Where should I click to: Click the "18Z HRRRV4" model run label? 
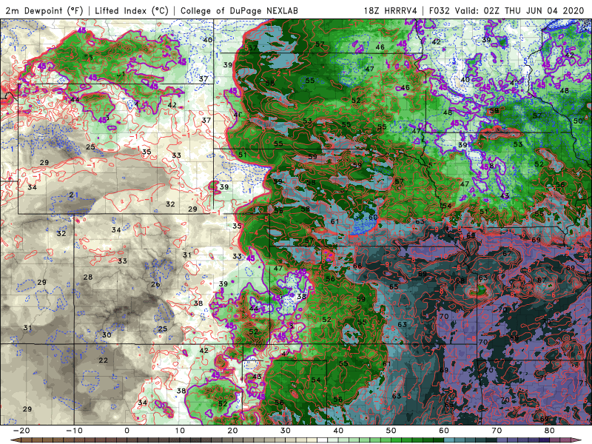[391, 10]
